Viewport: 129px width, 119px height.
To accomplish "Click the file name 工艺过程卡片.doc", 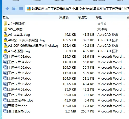I will [21, 100].
